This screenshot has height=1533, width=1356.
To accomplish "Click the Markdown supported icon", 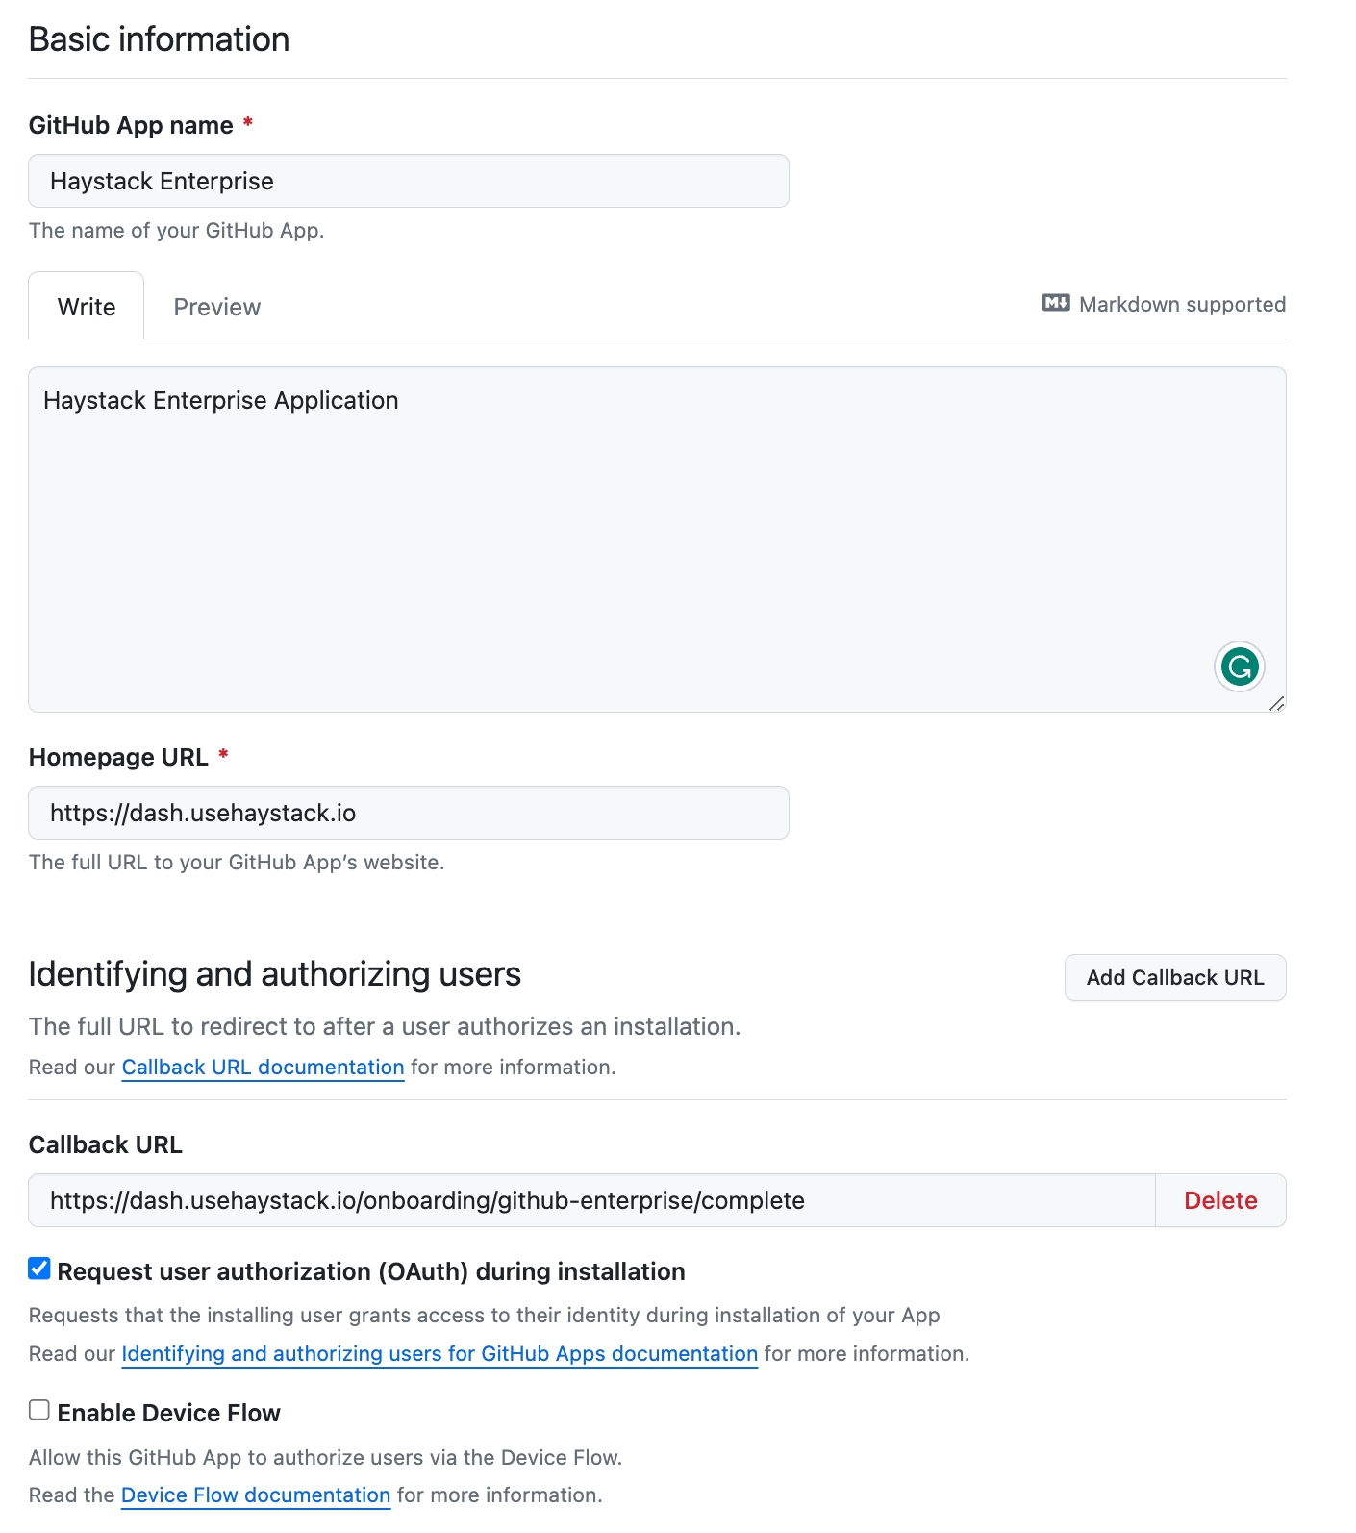I will click(x=1055, y=304).
